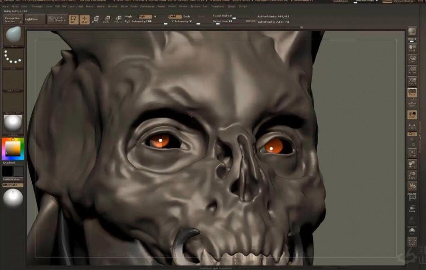Open the Alpha menu
Screen dimensions: 426x270
pyautogui.click(x=5, y=6)
